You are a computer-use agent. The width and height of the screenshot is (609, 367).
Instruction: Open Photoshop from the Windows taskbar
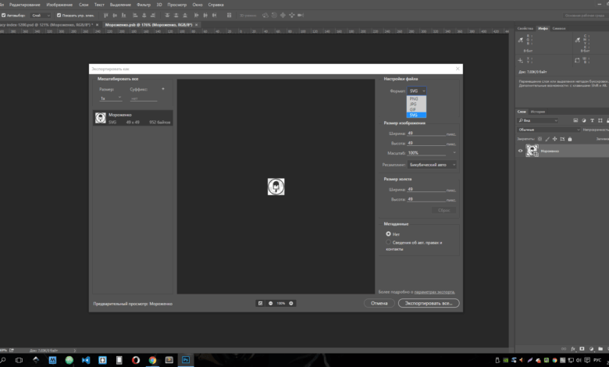[186, 360]
